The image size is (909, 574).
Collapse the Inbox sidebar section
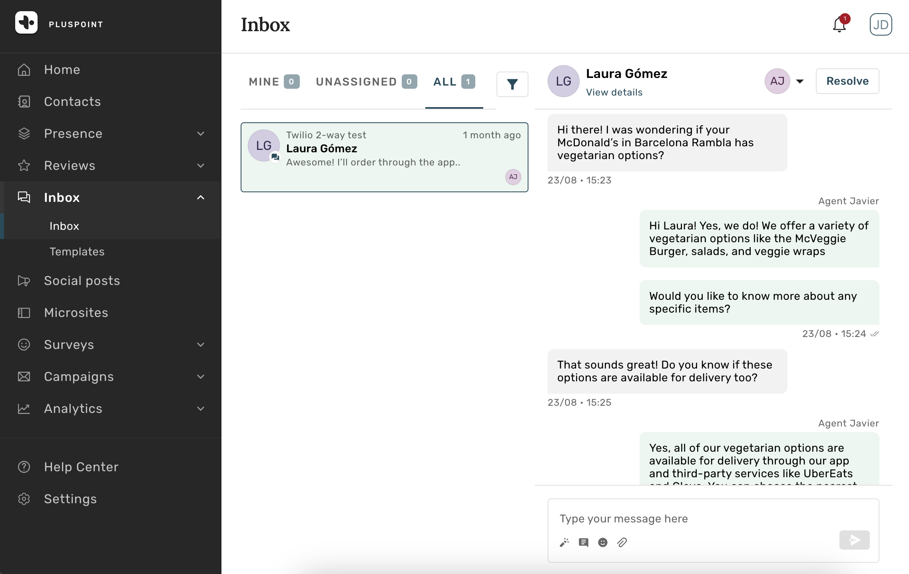point(201,197)
